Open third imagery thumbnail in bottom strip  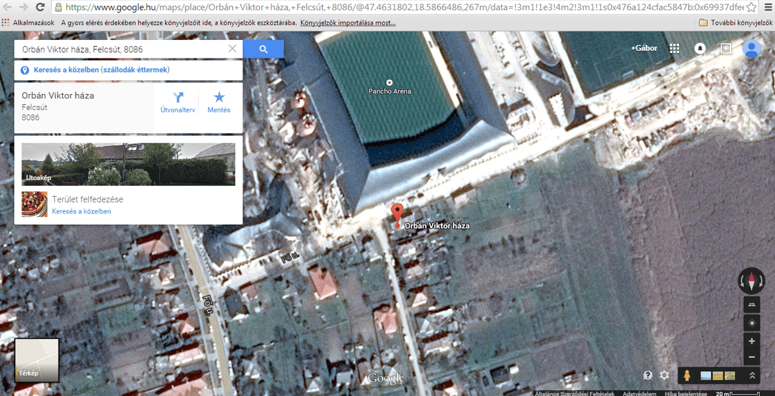(730, 376)
